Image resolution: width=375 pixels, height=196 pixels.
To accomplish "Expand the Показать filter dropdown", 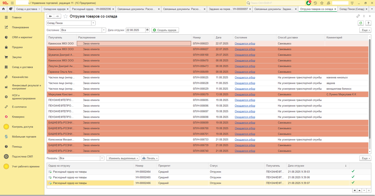I will click(102, 158).
